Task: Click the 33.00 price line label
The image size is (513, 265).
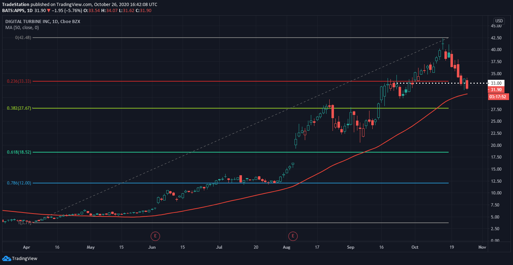Action: tap(496, 83)
